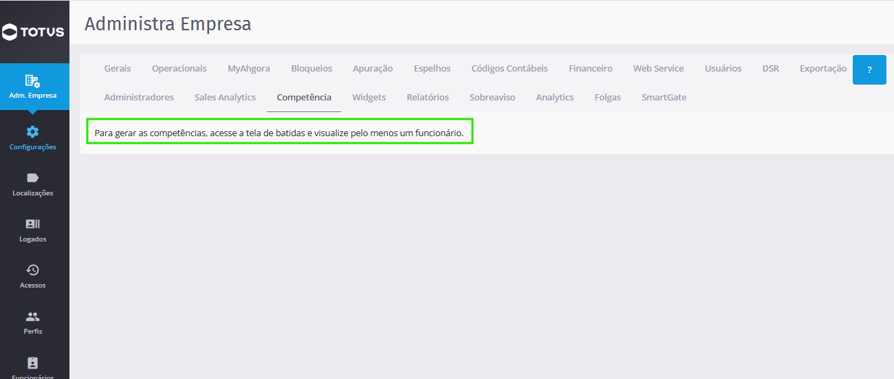Open Funcionários badge icon in the sidebar
The image size is (894, 379).
click(x=33, y=362)
